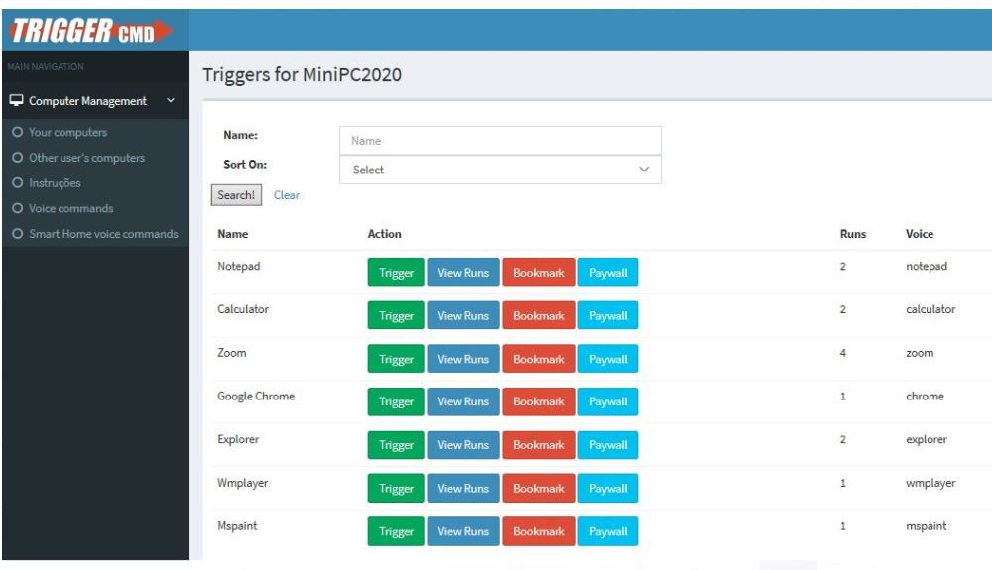The height and width of the screenshot is (570, 992).
Task: Open Instruções menu item
Action: point(55,182)
